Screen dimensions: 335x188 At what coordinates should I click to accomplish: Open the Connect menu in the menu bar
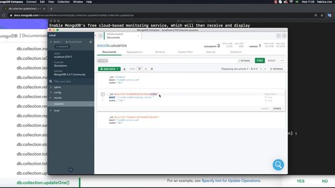click(31, 2)
